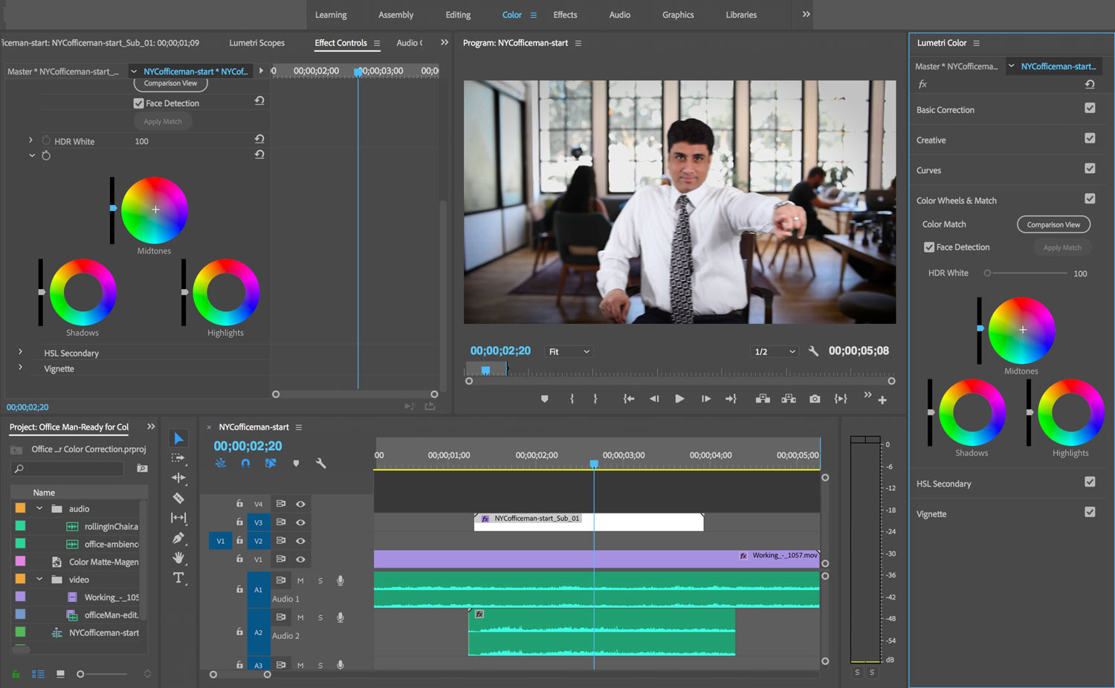Collapse the video bin in the Project panel
Viewport: 1115px width, 688px height.
click(39, 579)
